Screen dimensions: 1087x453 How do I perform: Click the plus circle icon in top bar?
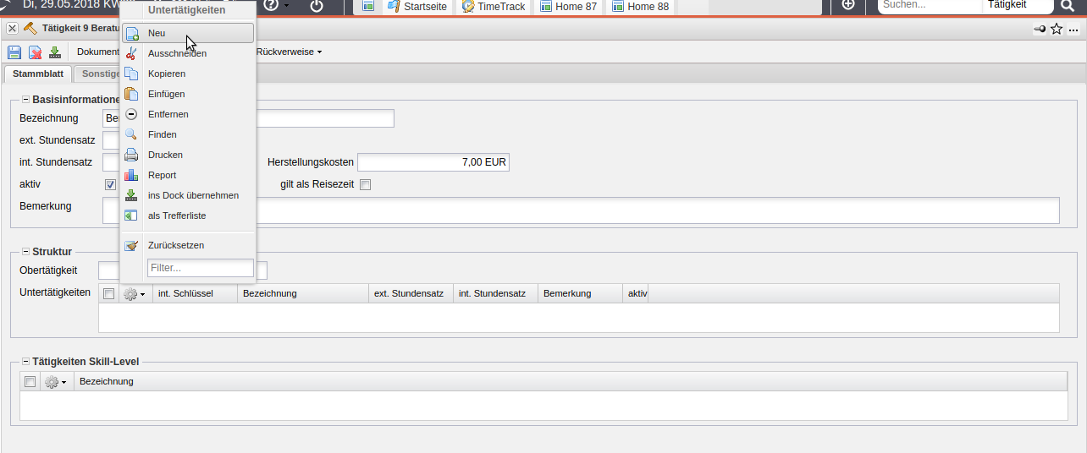[848, 5]
